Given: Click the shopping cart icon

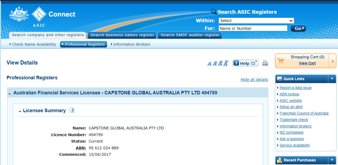Looking at the screenshot, I should click(280, 61).
